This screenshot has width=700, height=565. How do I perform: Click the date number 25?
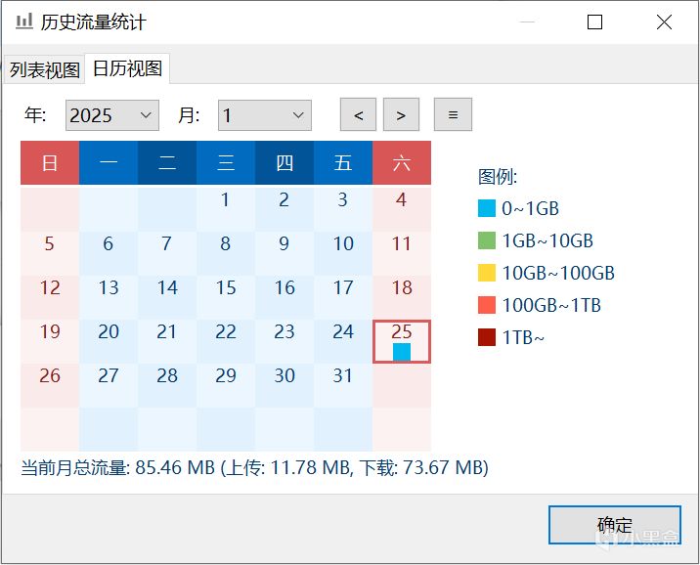[x=402, y=331]
